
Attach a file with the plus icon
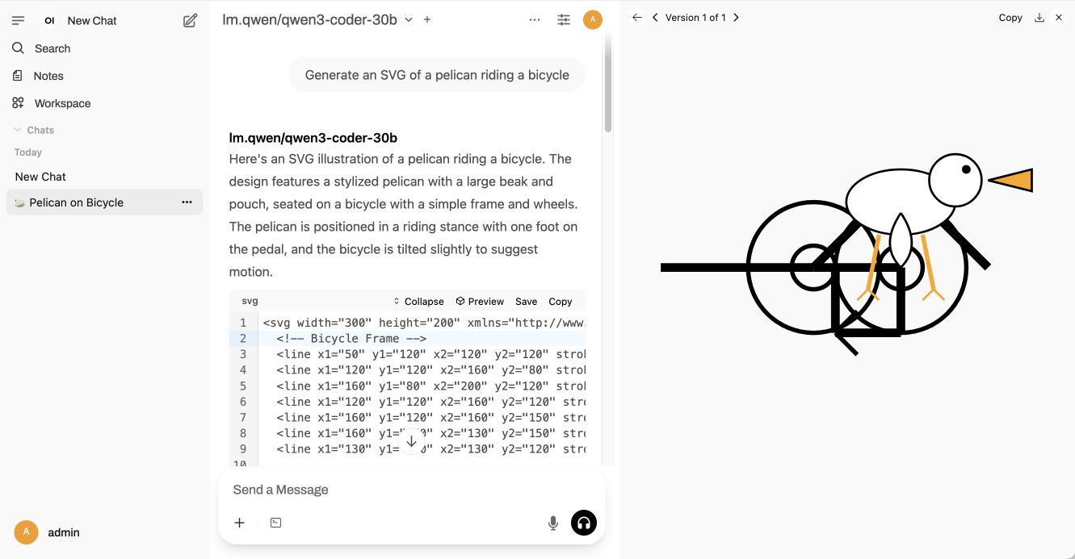point(239,523)
